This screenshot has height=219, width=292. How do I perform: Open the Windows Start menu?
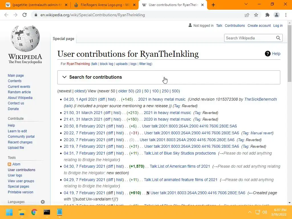(x=9, y=212)
